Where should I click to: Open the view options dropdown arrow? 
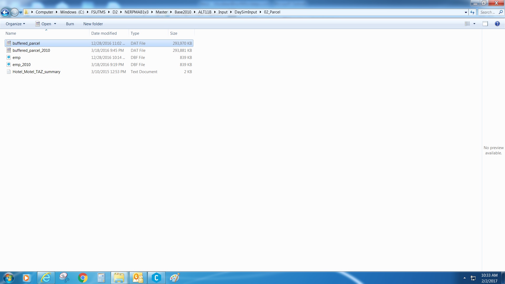click(x=474, y=24)
